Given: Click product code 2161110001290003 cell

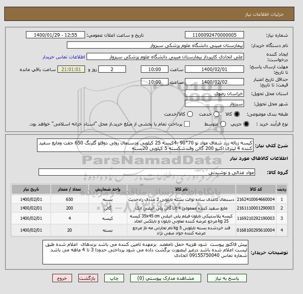Looking at the screenshot, I should pyautogui.click(x=256, y=208).
